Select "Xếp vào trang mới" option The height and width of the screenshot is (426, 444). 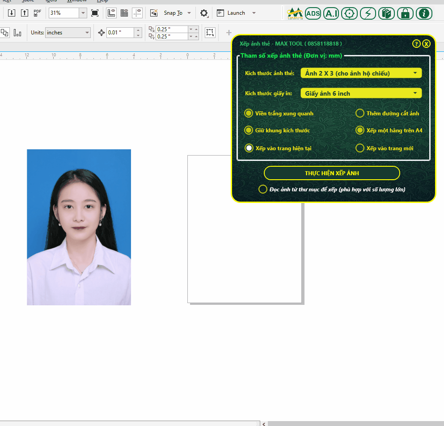click(x=360, y=148)
